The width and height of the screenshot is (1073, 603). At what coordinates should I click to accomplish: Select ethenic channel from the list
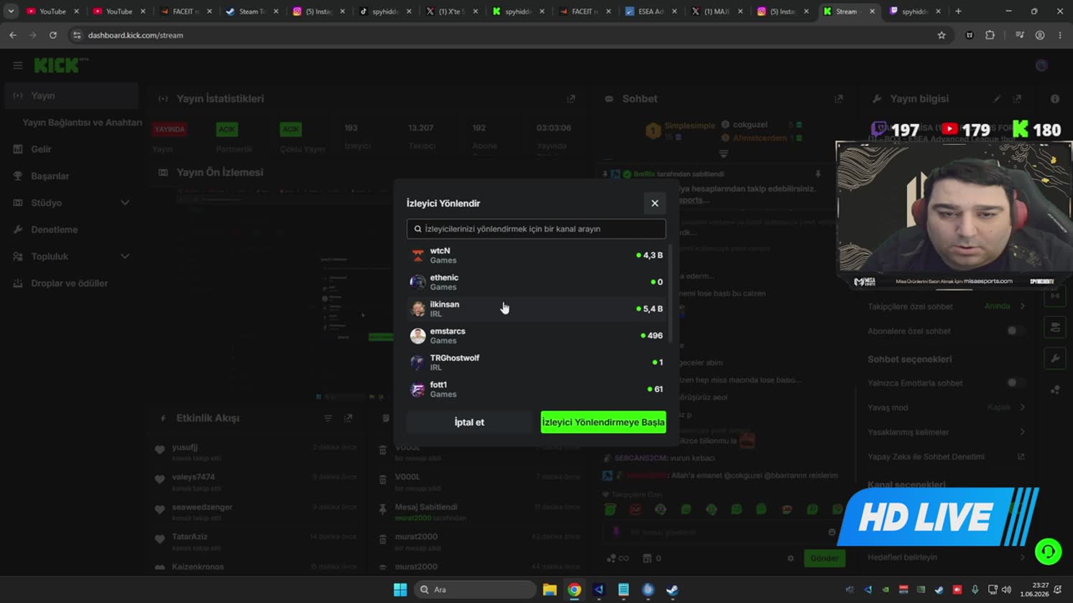pos(536,282)
